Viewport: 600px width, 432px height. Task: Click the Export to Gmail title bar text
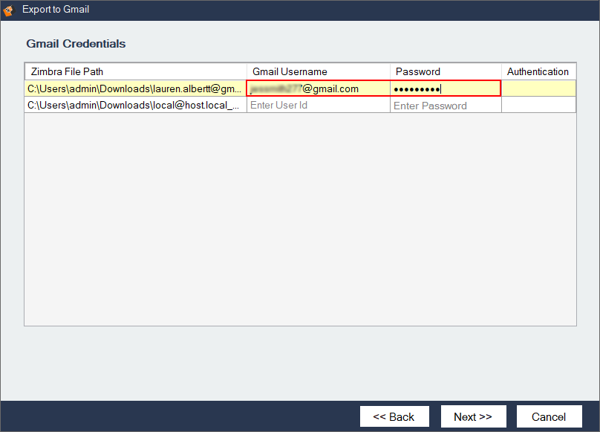tap(56, 10)
